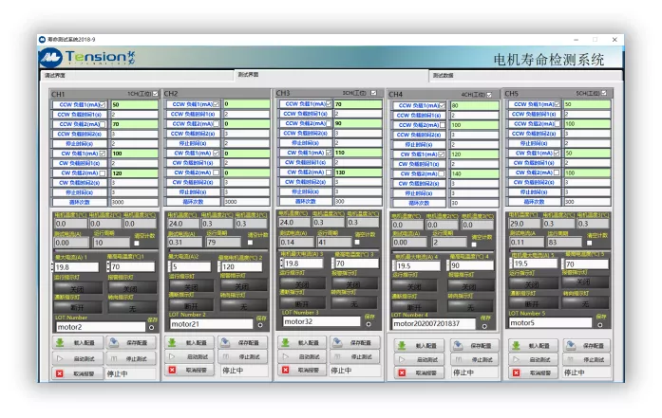Click the CH5 停止测试 button
662x418 pixels.
tap(585, 359)
